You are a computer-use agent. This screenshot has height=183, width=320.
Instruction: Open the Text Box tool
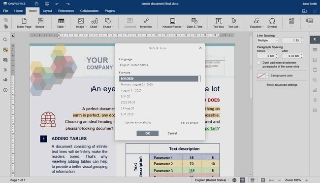coord(219,23)
